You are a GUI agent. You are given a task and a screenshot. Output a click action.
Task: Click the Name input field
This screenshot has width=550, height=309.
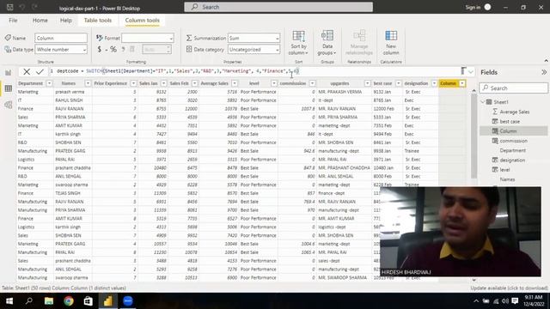click(61, 38)
